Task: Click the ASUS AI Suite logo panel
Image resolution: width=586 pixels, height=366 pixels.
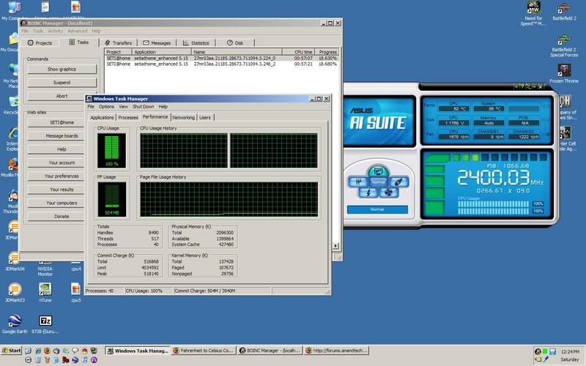Action: click(379, 121)
